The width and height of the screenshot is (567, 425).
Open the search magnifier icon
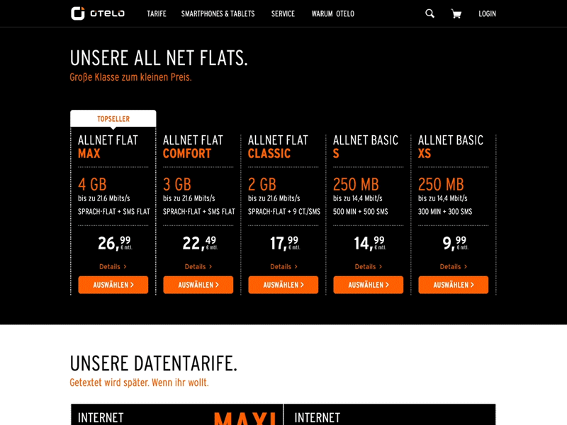coord(430,13)
